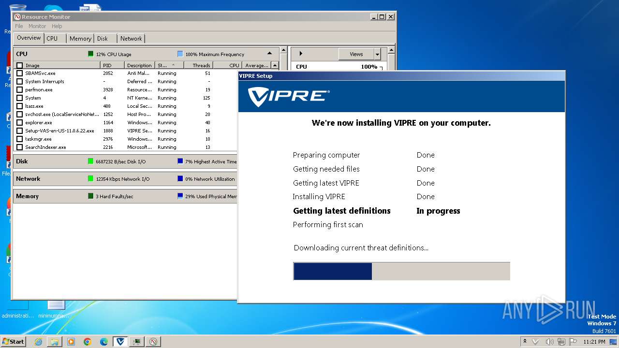Sort by CPU column header
The image size is (619, 348).
227,65
